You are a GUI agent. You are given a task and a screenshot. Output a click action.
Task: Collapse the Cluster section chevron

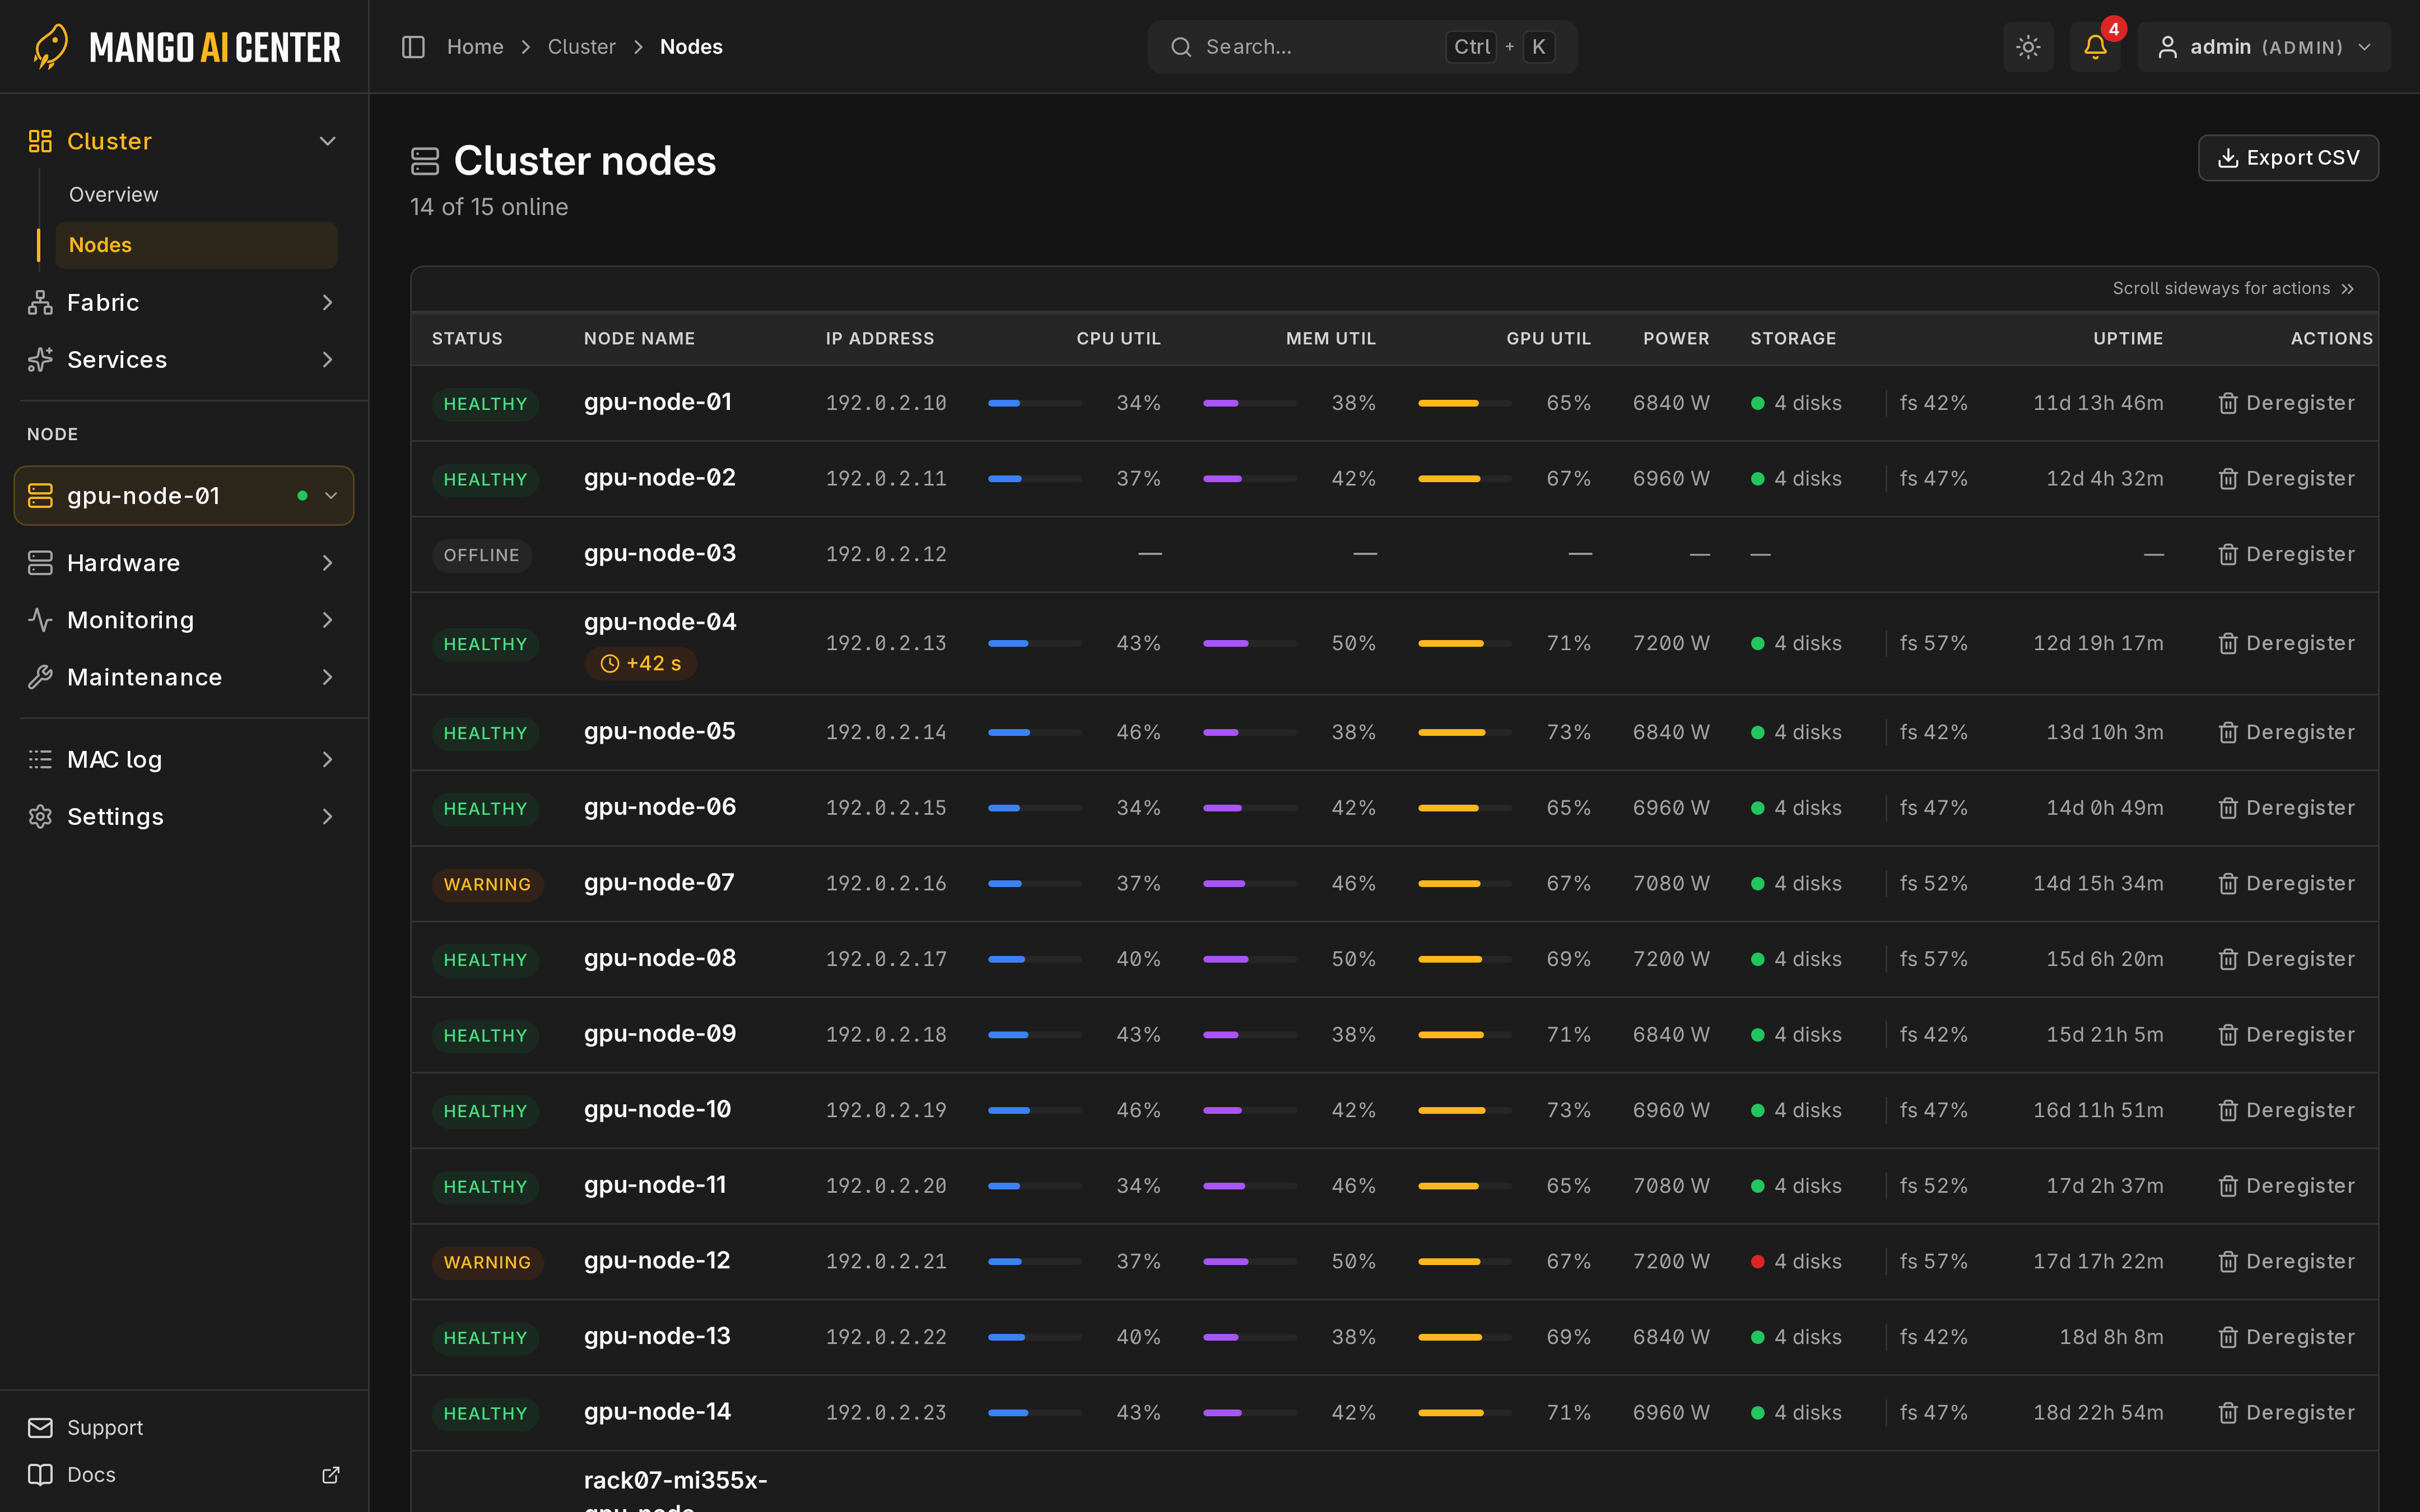tap(327, 141)
